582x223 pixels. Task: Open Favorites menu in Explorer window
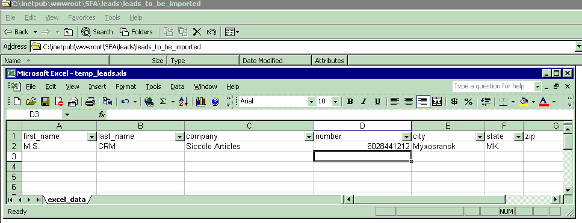pos(82,17)
